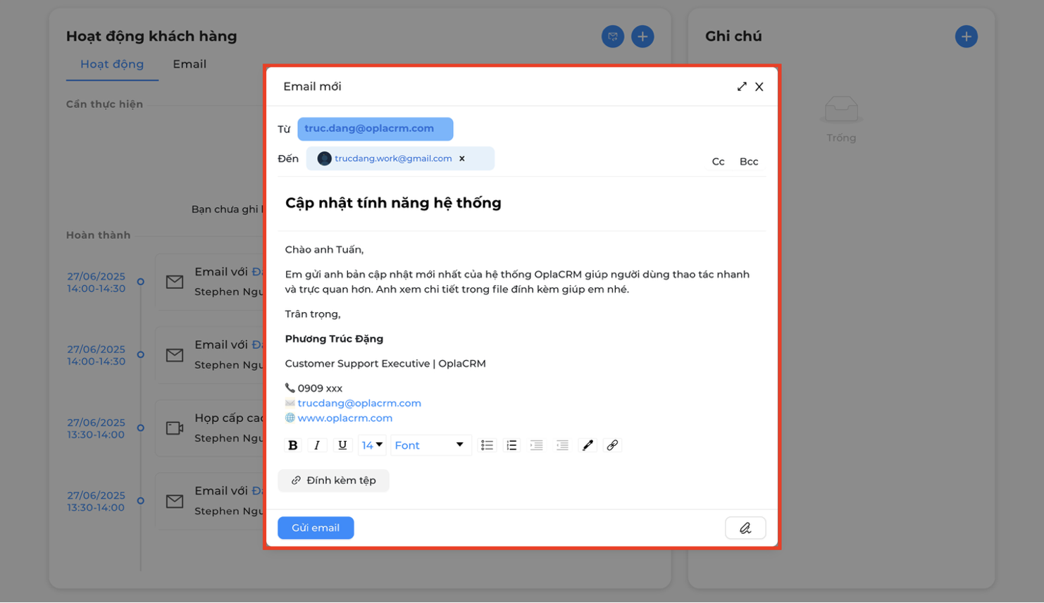Open first Email với activity envelope icon
The image size is (1044, 603).
click(x=175, y=282)
